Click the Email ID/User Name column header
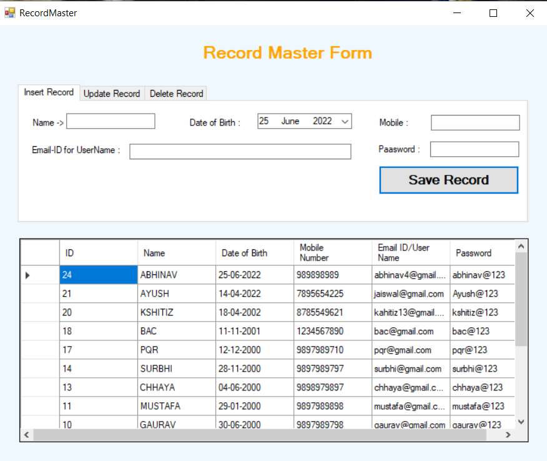The height and width of the screenshot is (461, 547). [x=411, y=252]
